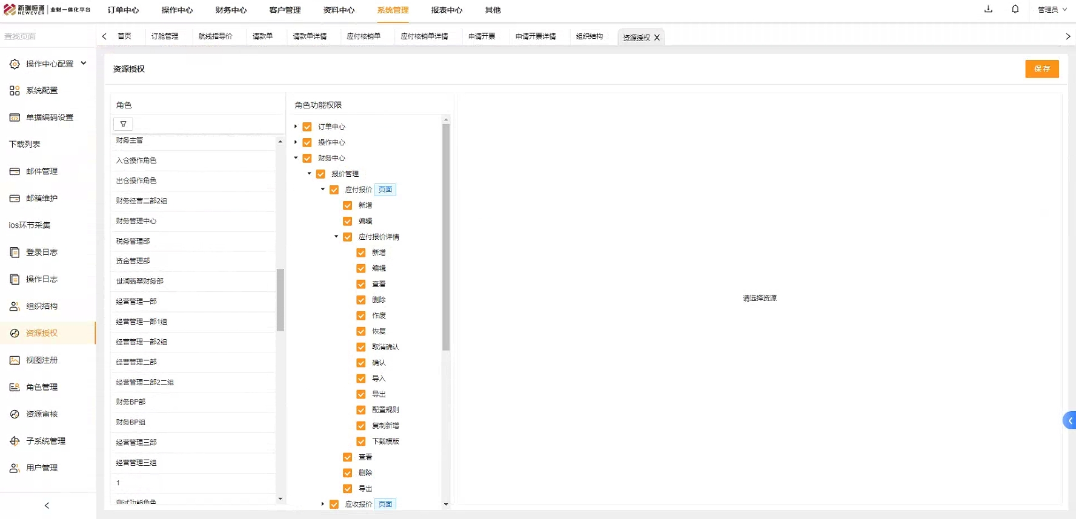Toggle the 应付报价 checkbox
1076x519 pixels.
334,190
